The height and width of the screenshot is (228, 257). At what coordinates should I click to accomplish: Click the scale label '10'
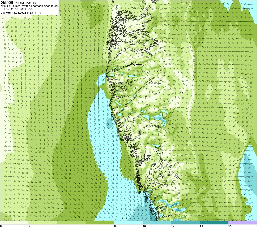coord(144,226)
